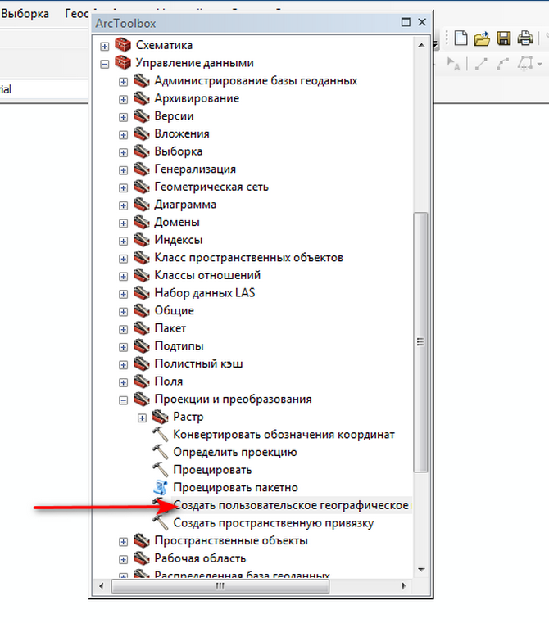This screenshot has height=623, width=549.
Task: Click hammer icon for Создать пространственную привязку
Action: [161, 523]
